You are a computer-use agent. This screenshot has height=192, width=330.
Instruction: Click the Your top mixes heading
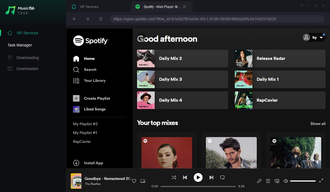pyautogui.click(x=157, y=123)
